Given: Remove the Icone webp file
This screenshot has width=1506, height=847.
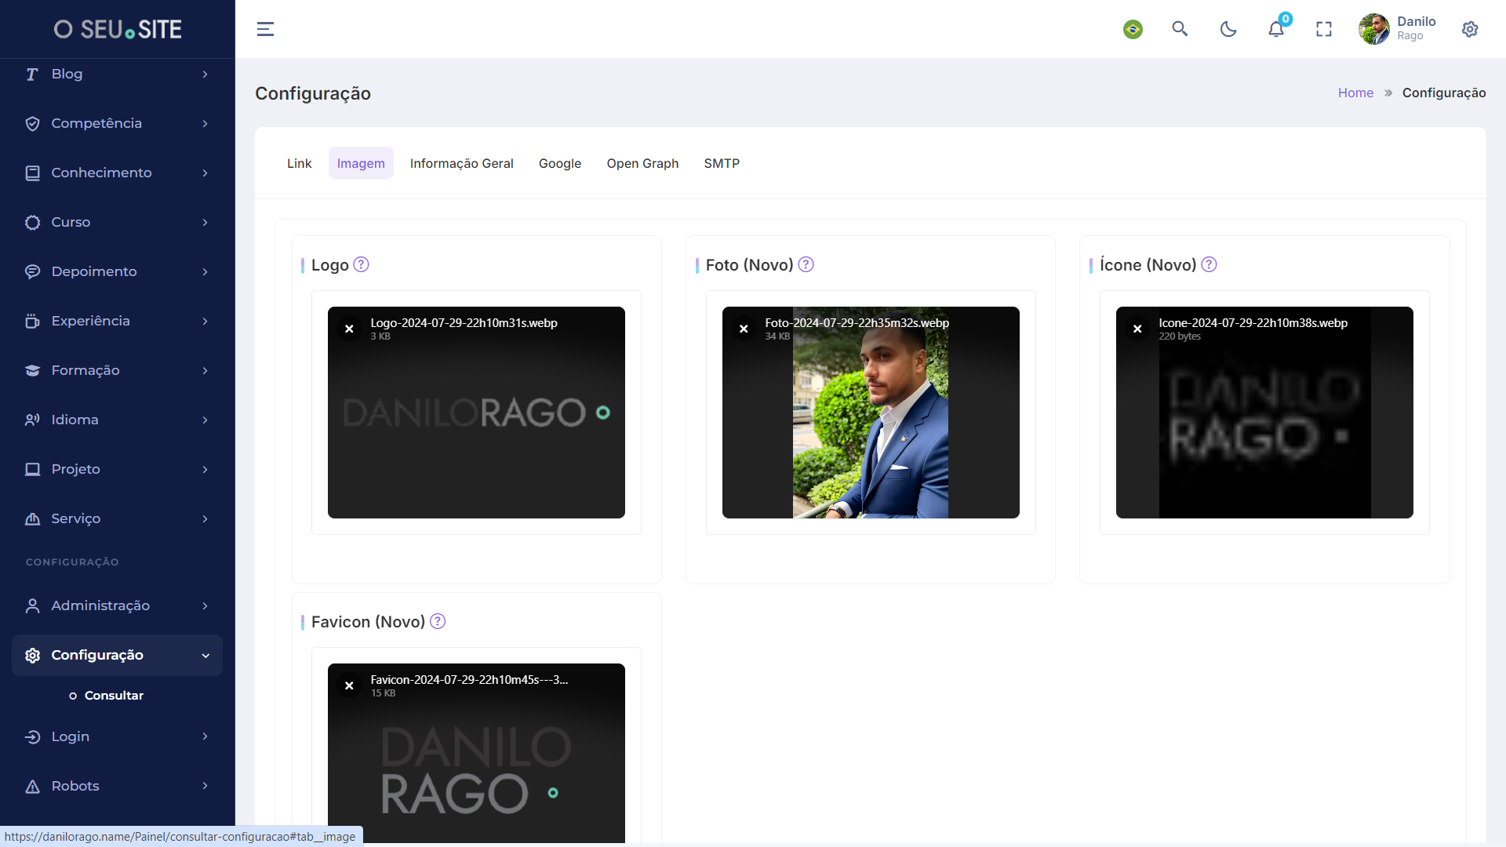Looking at the screenshot, I should pos(1137,329).
